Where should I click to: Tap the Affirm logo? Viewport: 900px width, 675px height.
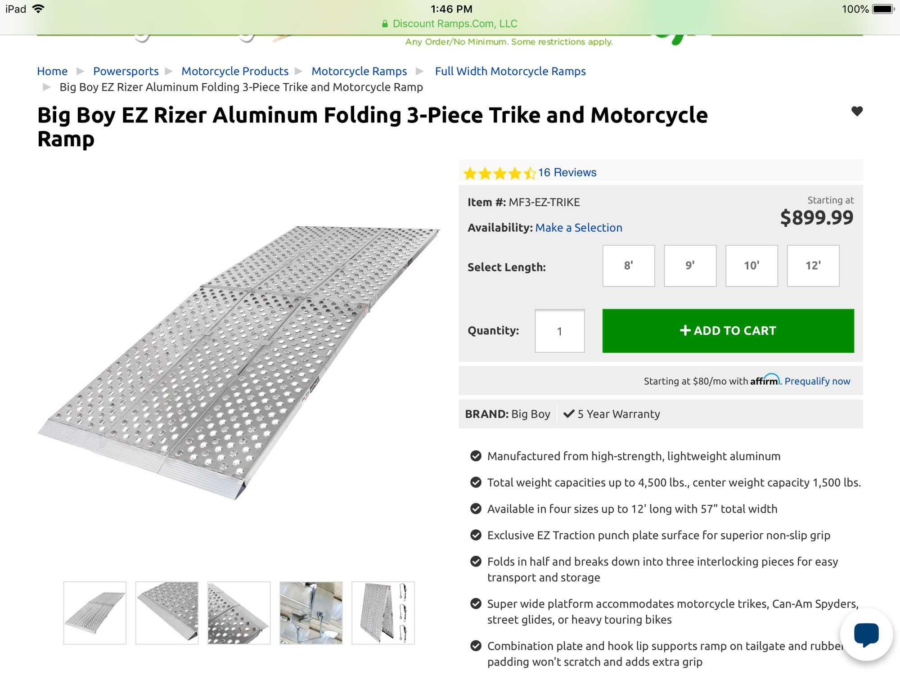(x=765, y=381)
